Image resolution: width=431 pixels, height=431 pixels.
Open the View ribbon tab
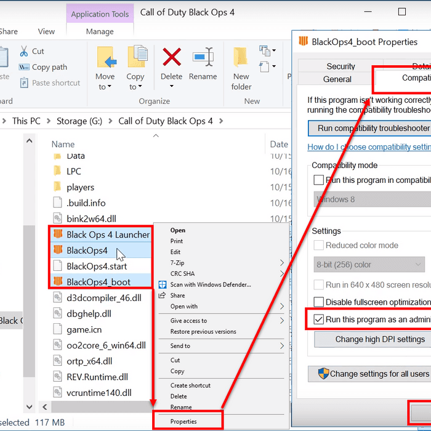[x=46, y=31]
